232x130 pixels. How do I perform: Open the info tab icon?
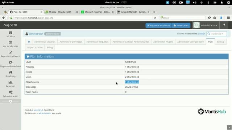pos(29,42)
